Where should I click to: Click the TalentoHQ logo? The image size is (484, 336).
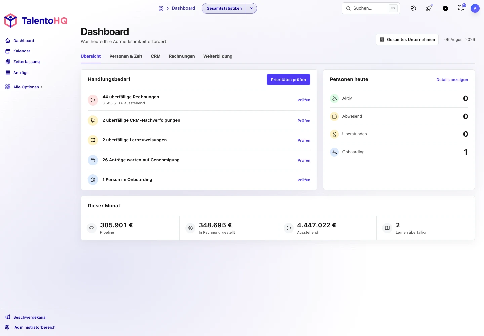(x=36, y=20)
